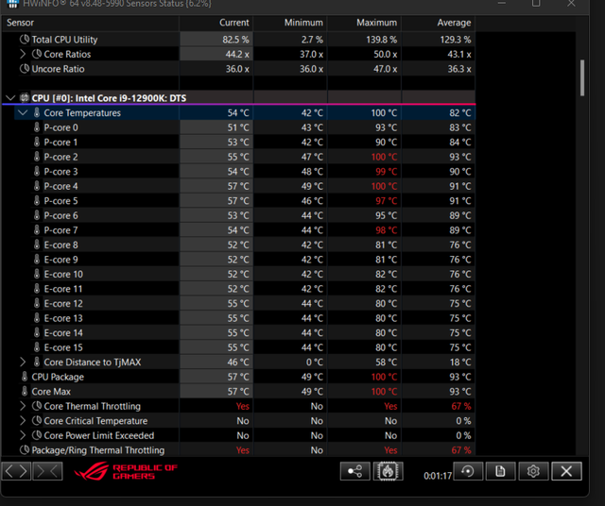Screen dimensions: 605x506
Task: Click P-core 3 maximum value 99 °C
Action: tap(386, 172)
